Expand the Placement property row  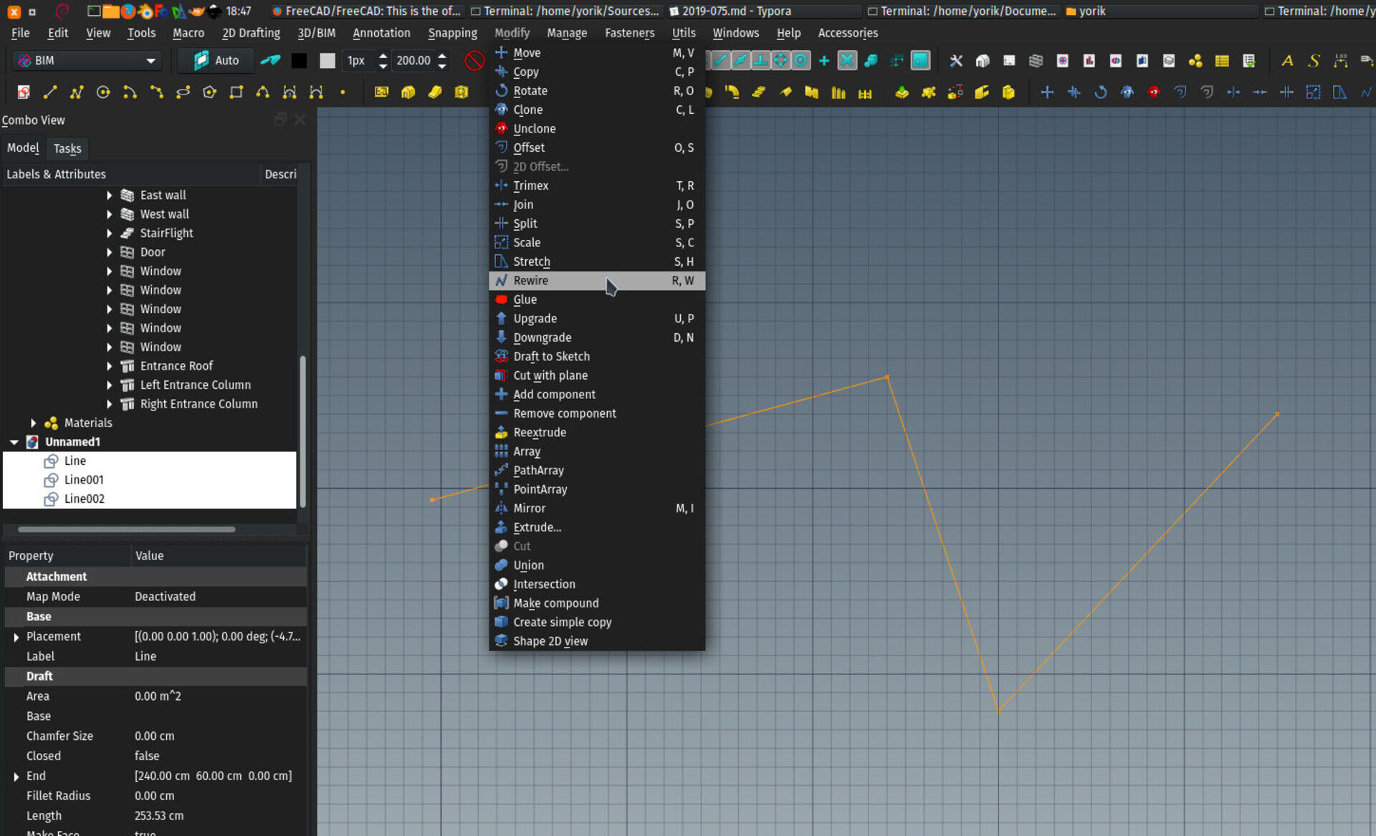click(11, 637)
